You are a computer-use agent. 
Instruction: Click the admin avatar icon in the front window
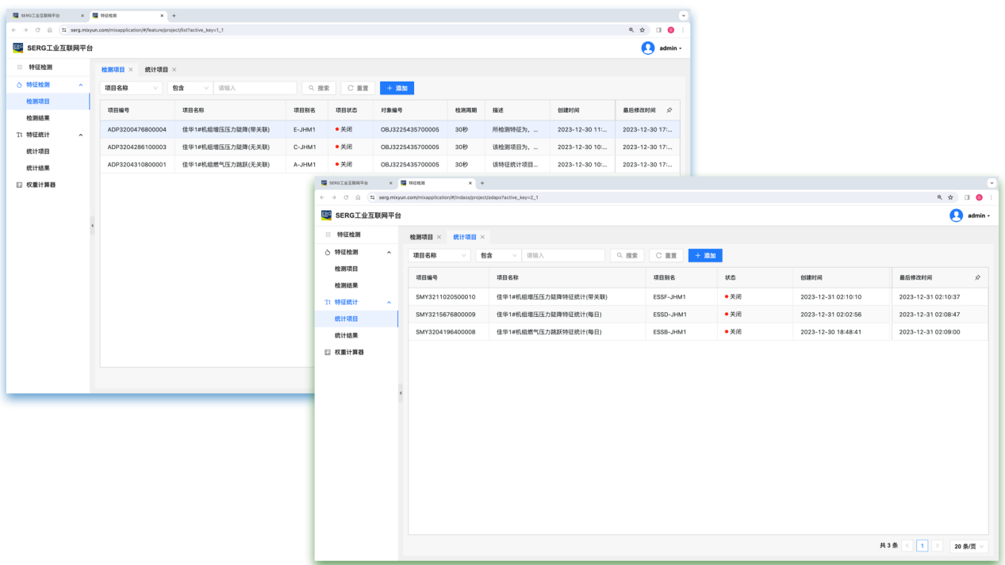(x=956, y=216)
